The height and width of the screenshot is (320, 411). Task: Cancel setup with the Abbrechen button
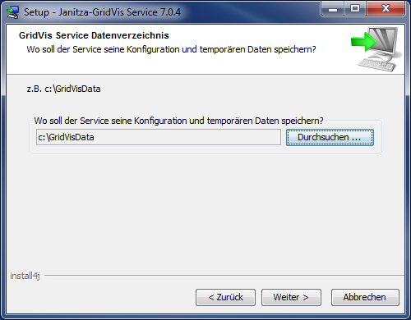[x=365, y=297]
